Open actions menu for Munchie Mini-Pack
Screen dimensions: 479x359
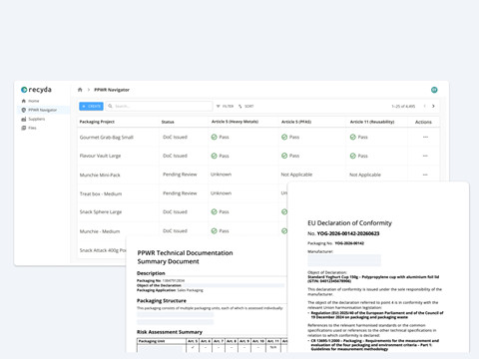(x=425, y=175)
